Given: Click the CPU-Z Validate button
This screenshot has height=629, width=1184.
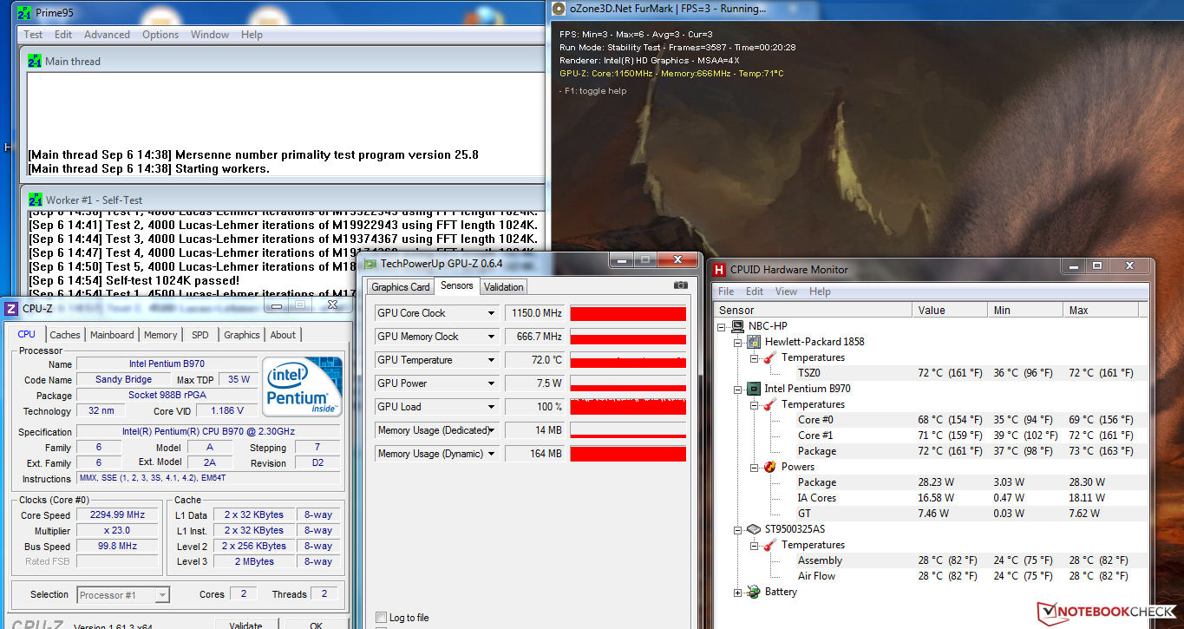Looking at the screenshot, I should (245, 625).
